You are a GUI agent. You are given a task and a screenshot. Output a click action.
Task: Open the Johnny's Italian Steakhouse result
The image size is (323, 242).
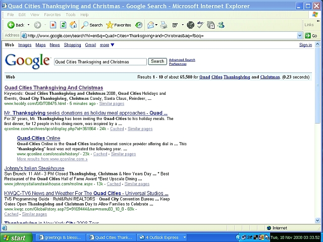(x=34, y=168)
